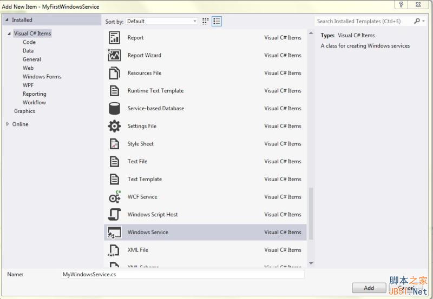The height and width of the screenshot is (299, 433).
Task: Select the WPF category
Action: coord(28,85)
